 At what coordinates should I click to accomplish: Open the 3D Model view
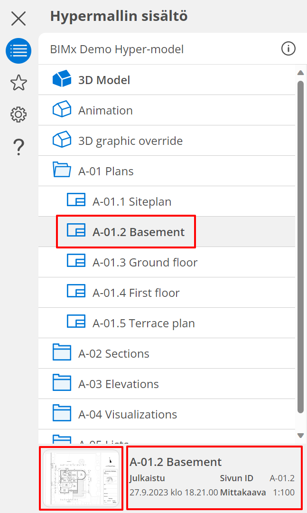point(104,80)
